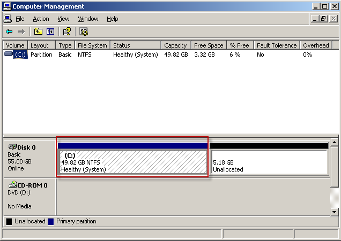Image resolution: width=341 pixels, height=241 pixels.
Task: Click the disk pane vertical scrollbar thumb
Action: click(334, 166)
